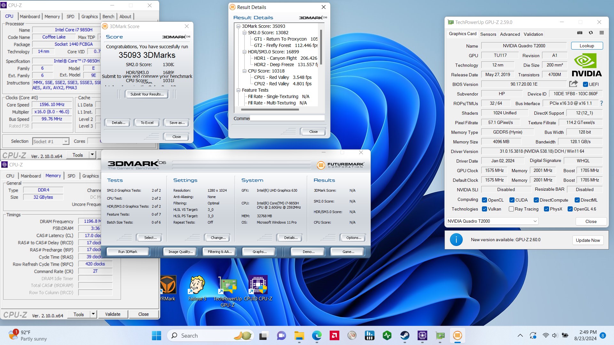Click the Result Details horizontal scrollbar
Image resolution: width=614 pixels, height=345 pixels.
[270, 110]
